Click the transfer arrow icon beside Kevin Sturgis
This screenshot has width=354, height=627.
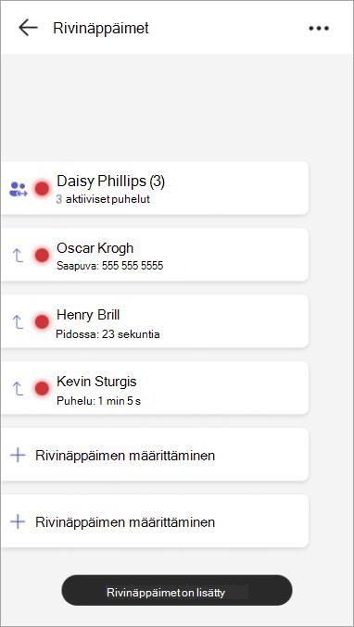tap(19, 388)
